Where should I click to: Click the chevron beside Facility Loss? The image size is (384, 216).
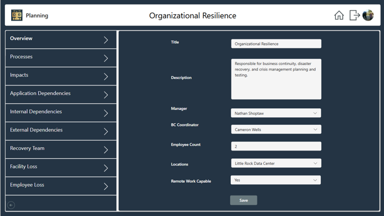click(106, 168)
